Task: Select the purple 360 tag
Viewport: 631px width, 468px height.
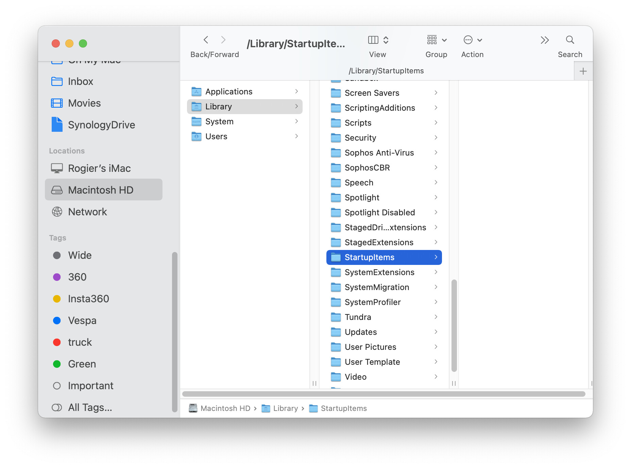Action: (77, 277)
